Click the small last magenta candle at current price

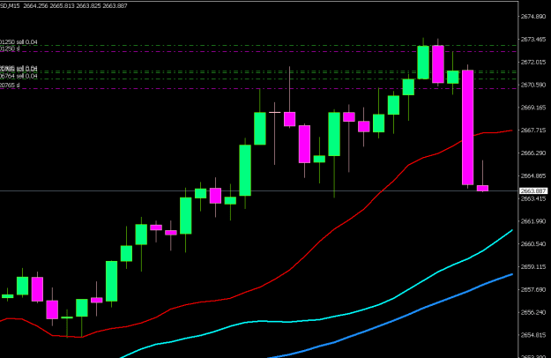482,189
